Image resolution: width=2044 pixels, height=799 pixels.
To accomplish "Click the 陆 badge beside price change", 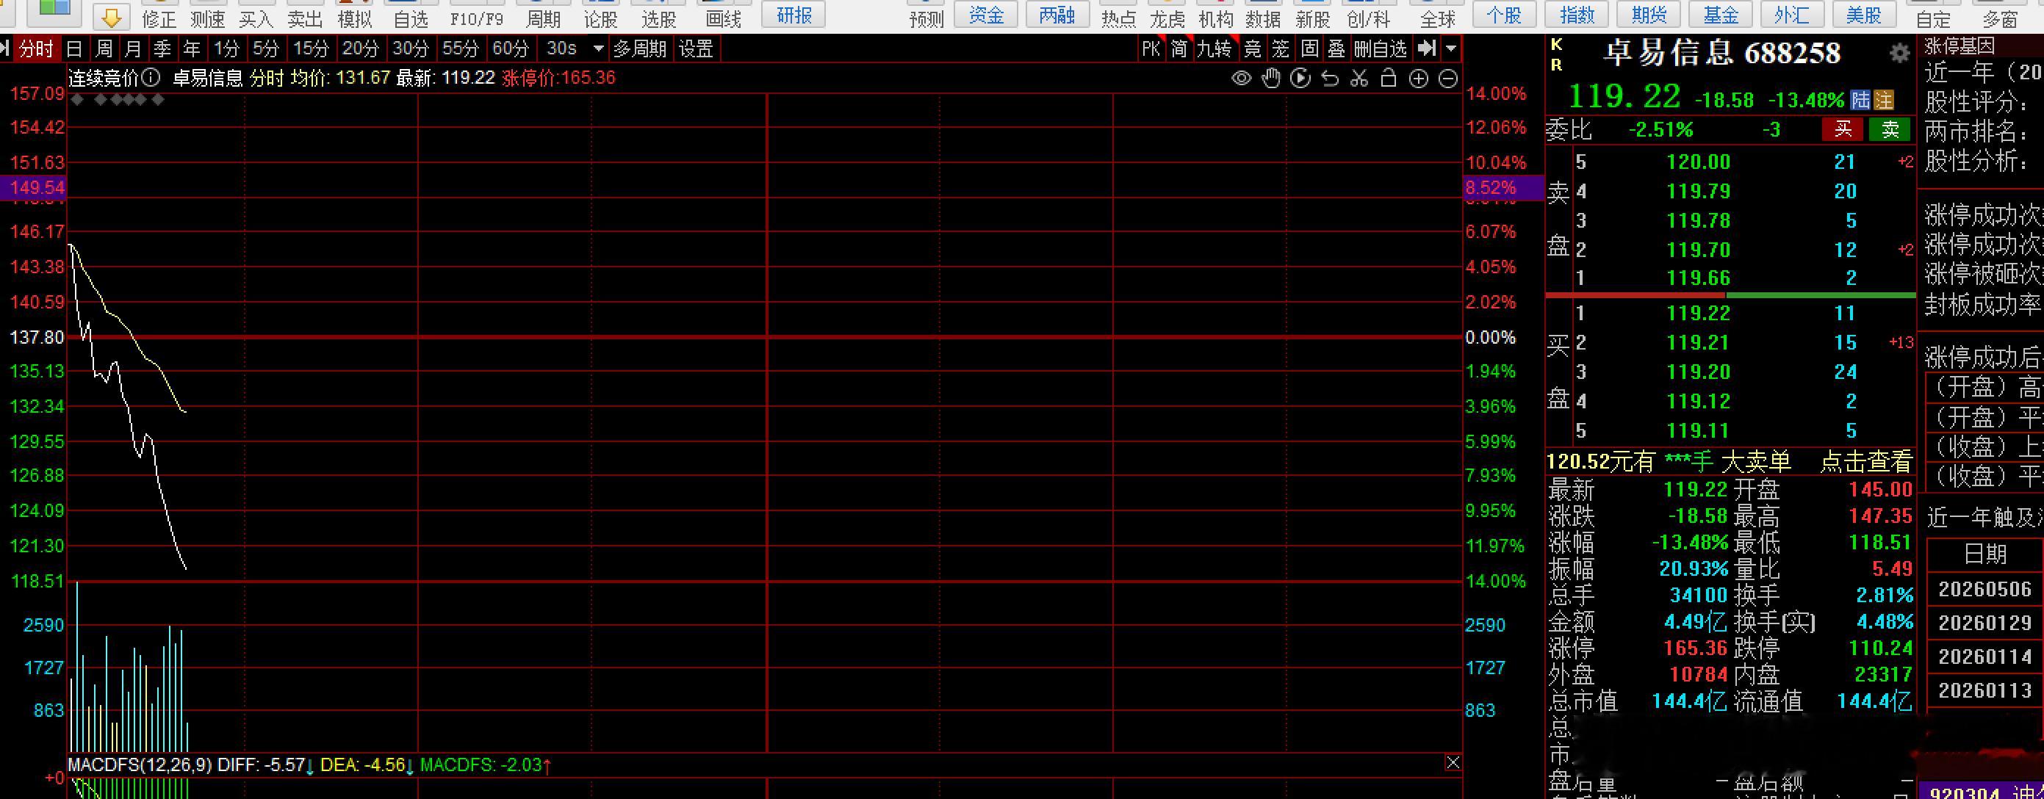I will point(1860,100).
